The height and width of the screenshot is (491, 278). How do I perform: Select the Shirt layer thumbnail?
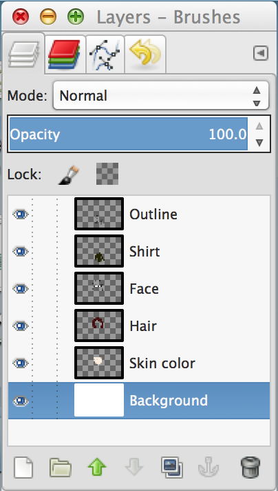point(99,251)
